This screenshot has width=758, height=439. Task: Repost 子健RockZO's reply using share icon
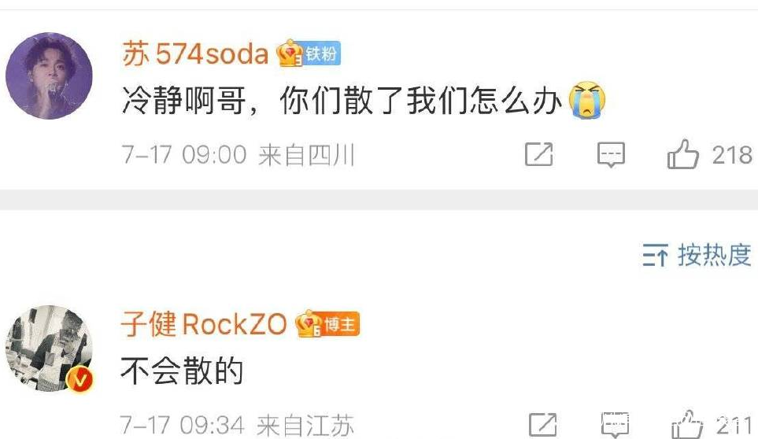pyautogui.click(x=542, y=425)
